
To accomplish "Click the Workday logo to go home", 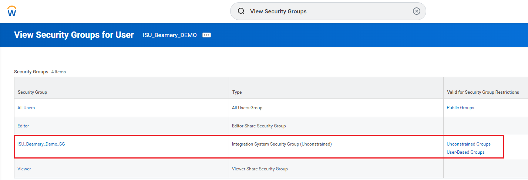I will pyautogui.click(x=12, y=11).
